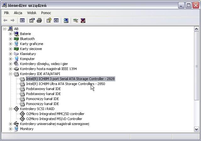Expand the Klawiatury node

click(x=10, y=54)
